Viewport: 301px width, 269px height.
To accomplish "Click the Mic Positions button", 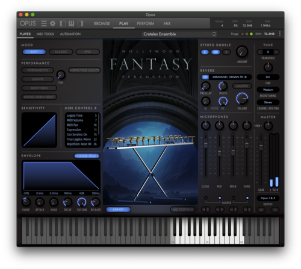I will pyautogui.click(x=182, y=209).
